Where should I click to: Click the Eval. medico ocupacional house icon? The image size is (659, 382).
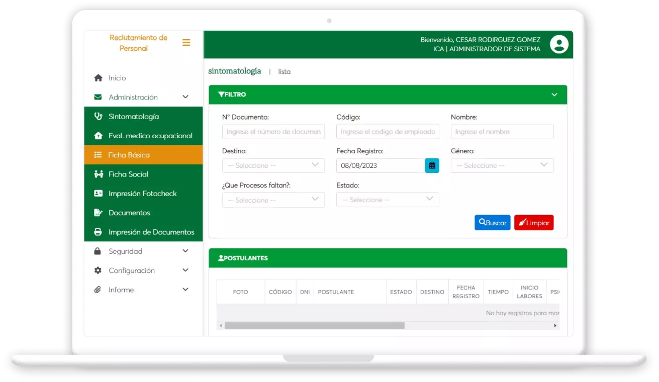click(98, 136)
